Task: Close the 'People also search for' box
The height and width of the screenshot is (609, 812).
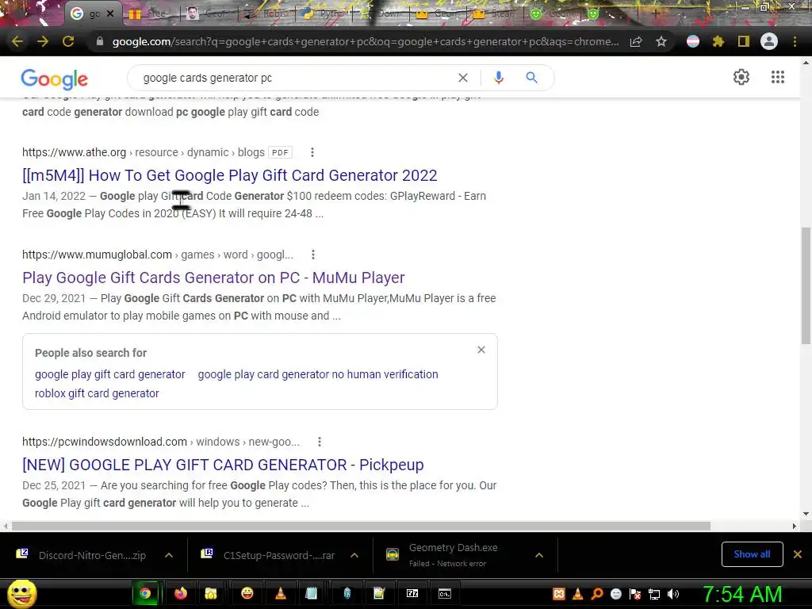Action: coord(481,350)
